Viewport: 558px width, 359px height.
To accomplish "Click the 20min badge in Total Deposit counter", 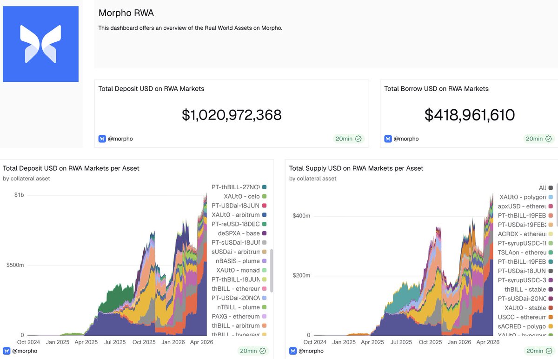I will coord(348,139).
